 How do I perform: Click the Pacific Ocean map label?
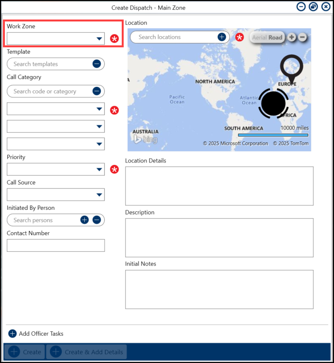tap(177, 100)
